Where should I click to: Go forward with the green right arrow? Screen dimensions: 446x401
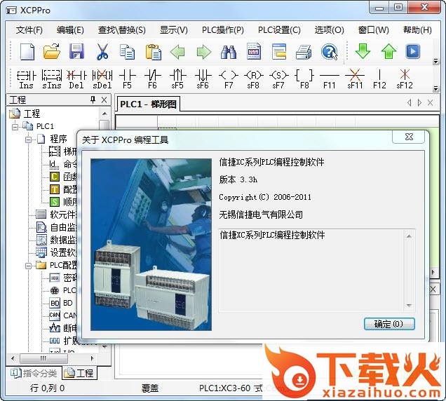203,51
